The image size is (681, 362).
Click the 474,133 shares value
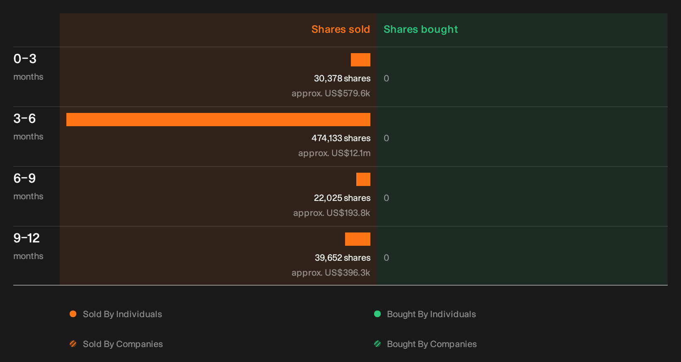pyautogui.click(x=341, y=138)
